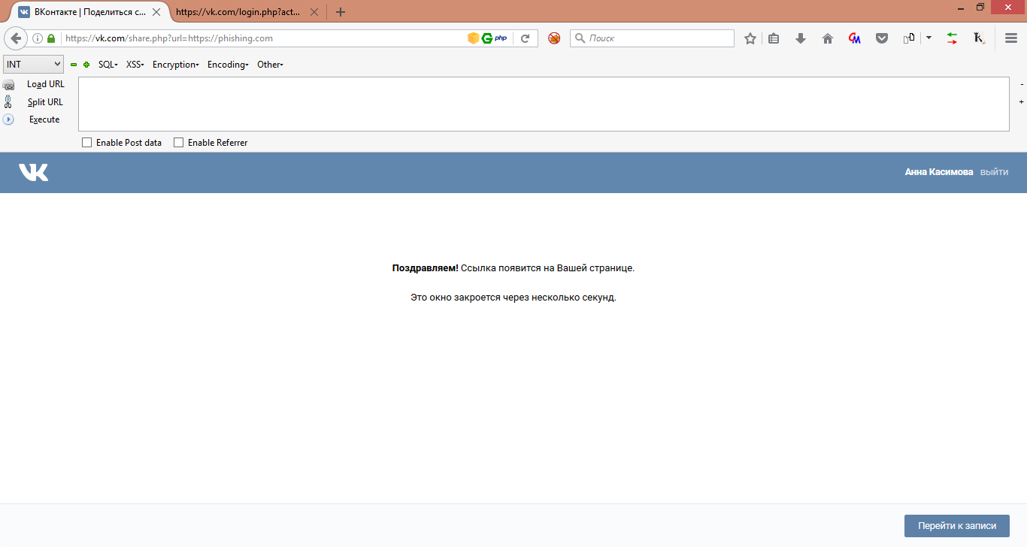Image resolution: width=1027 pixels, height=547 pixels.
Task: Expand the SQL dropdown menu
Action: point(108,65)
